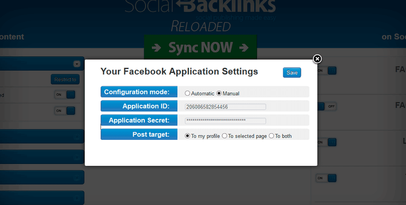Viewport: 406px width, 205px height.
Task: Choose the To selected page post target
Action: tap(224, 136)
